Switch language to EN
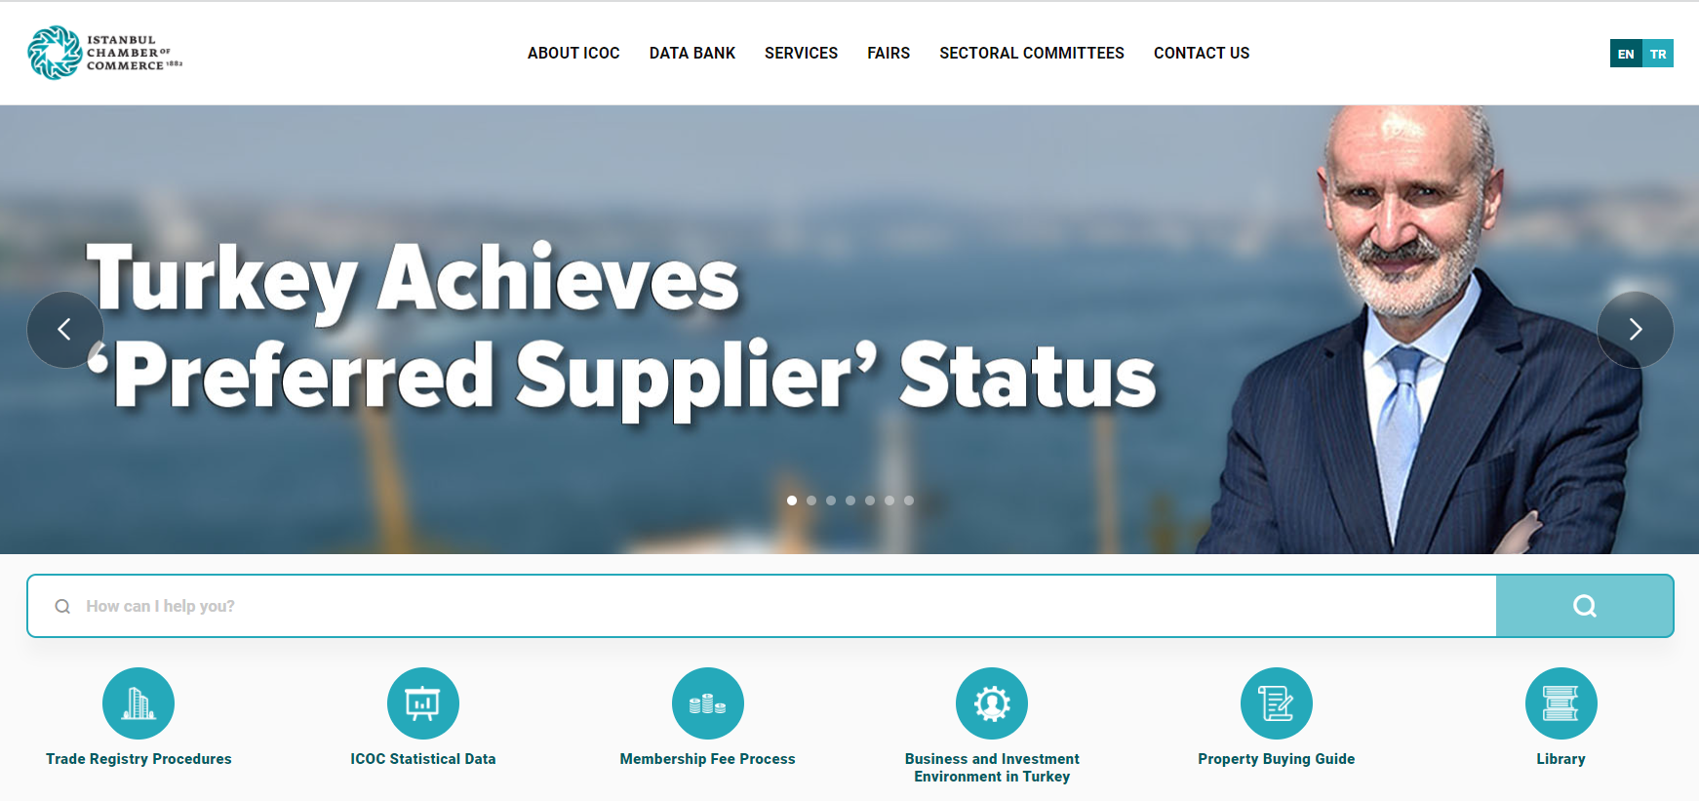1699x801 pixels. pyautogui.click(x=1626, y=54)
